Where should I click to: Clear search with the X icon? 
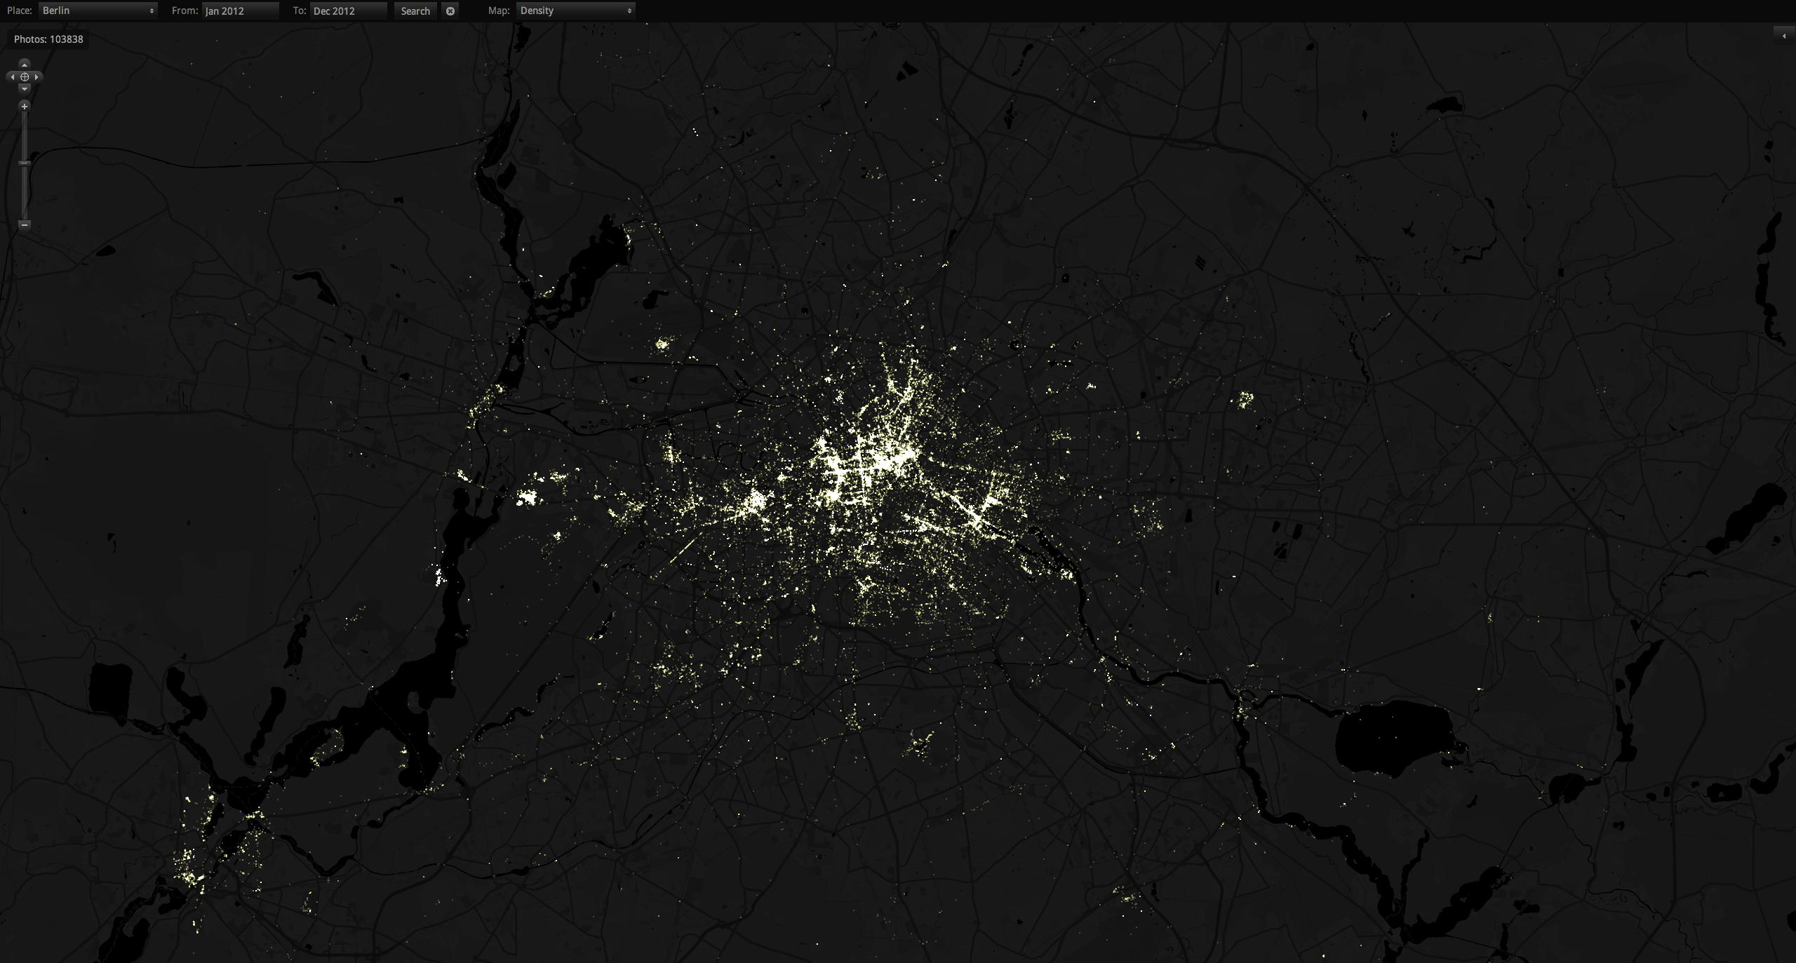[450, 11]
